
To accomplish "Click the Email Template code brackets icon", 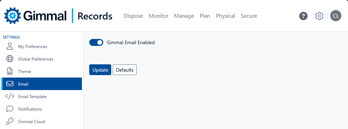I will (10, 96).
